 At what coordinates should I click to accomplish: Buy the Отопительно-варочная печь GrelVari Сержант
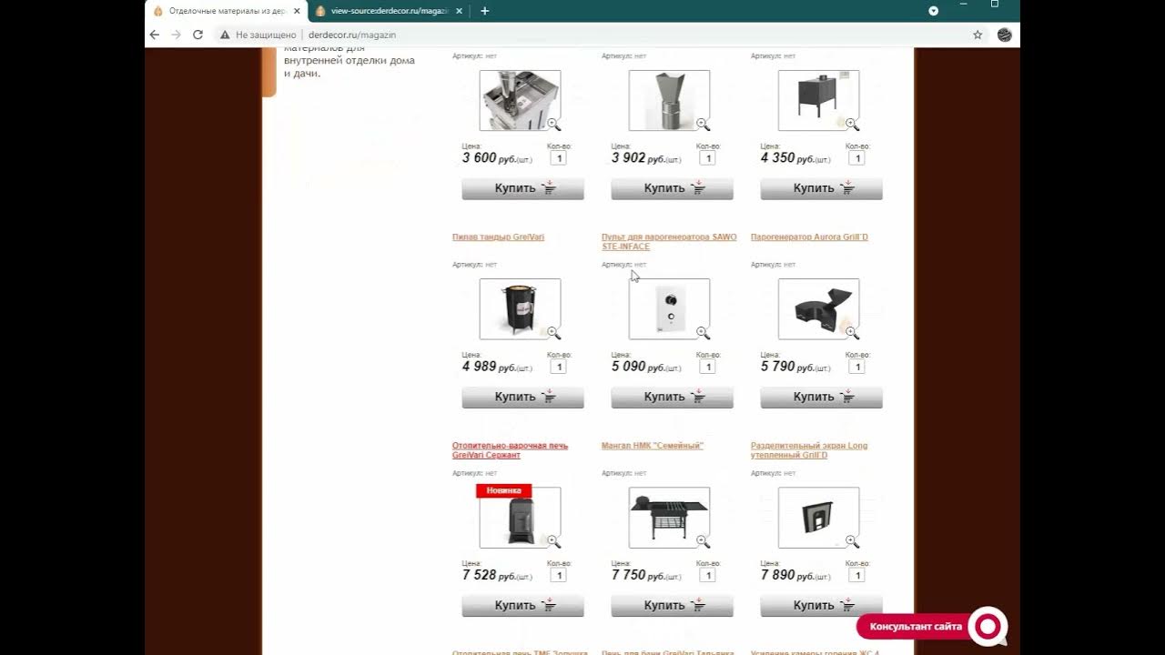pos(522,605)
